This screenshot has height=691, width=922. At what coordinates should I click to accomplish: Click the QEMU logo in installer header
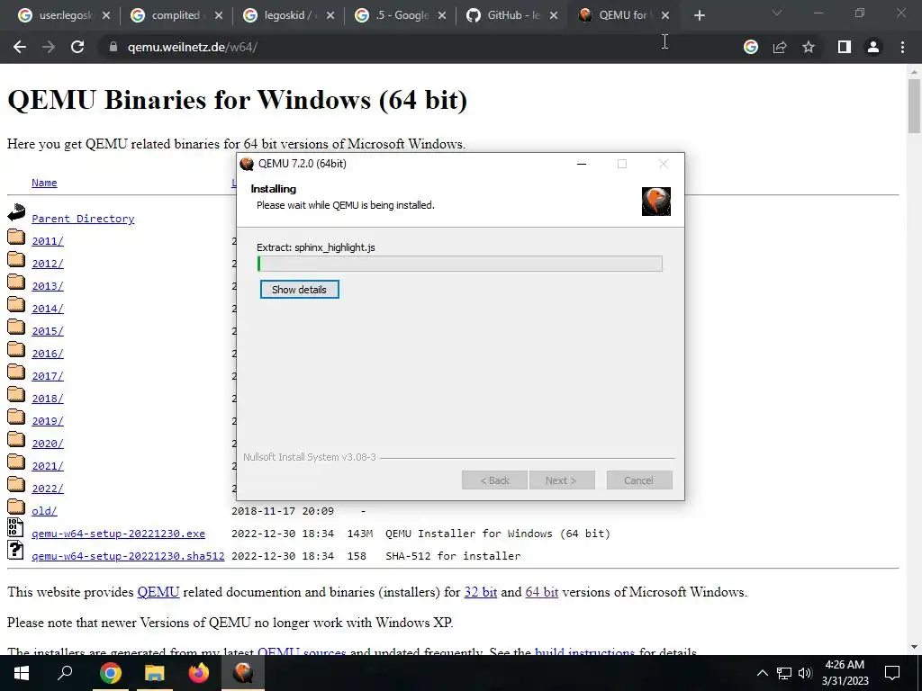[656, 202]
